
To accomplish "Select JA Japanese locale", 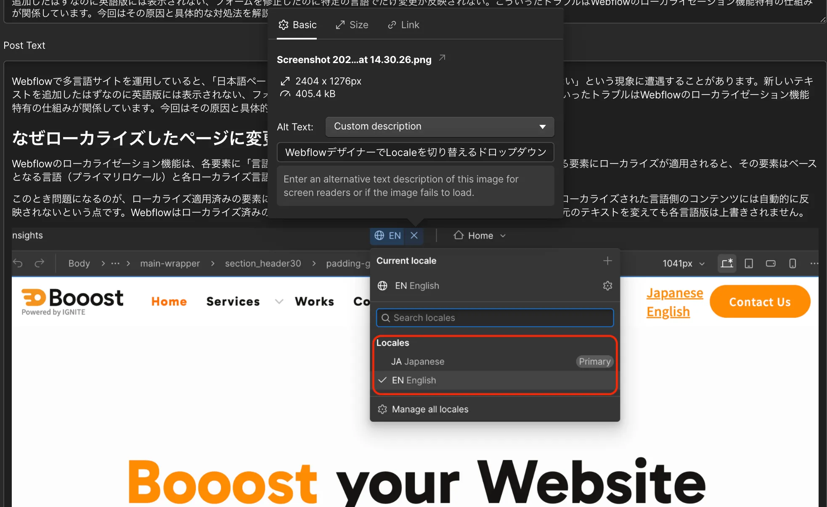I will tap(495, 362).
